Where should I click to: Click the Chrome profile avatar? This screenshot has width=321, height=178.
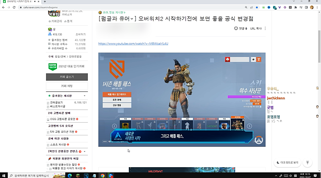coord(312,7)
